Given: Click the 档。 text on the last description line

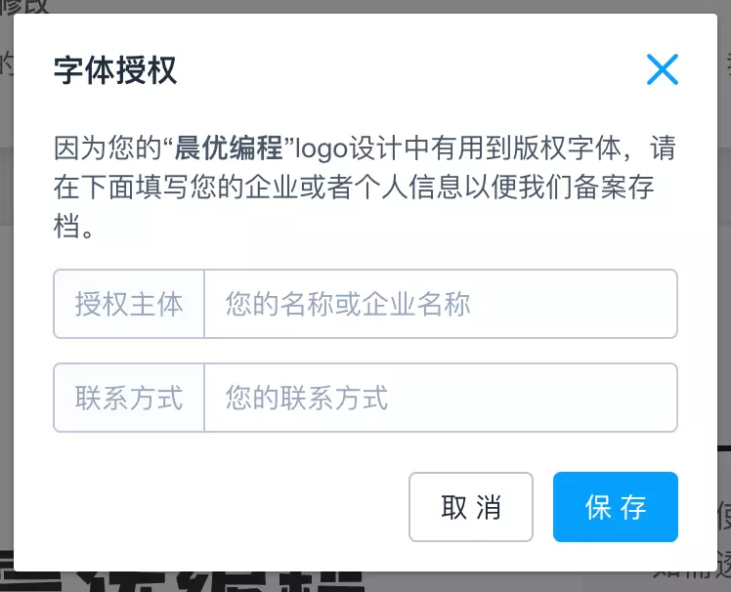Looking at the screenshot, I should [x=73, y=226].
